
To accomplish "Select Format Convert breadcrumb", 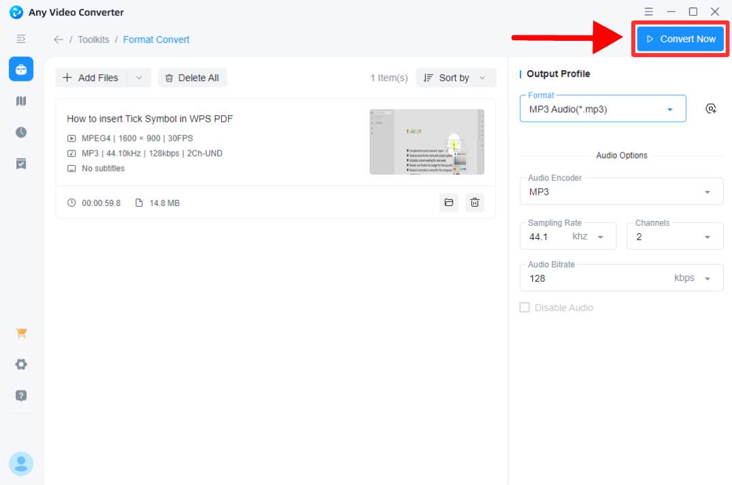I will 156,39.
